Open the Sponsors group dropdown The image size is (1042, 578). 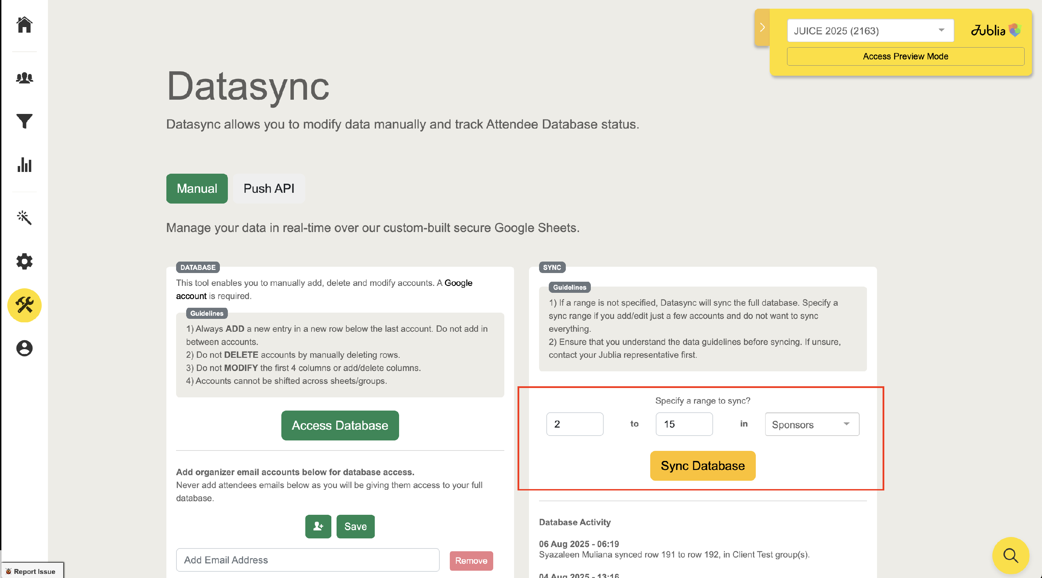812,424
